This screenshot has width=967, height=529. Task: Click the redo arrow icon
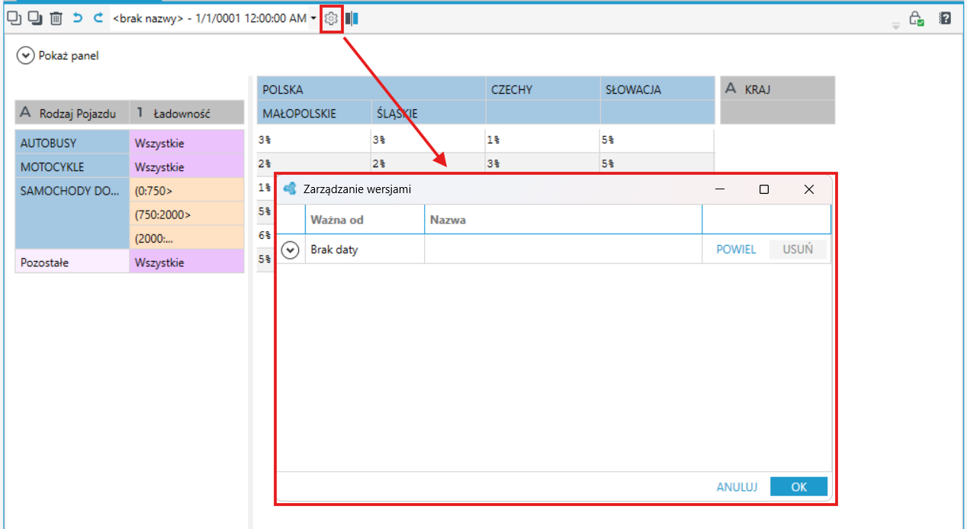pos(98,18)
